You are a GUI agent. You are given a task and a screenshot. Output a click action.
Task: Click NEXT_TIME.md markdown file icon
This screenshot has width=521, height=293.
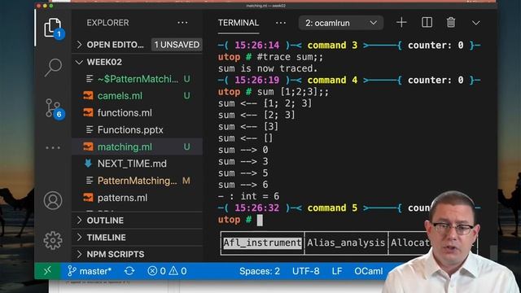click(x=88, y=164)
